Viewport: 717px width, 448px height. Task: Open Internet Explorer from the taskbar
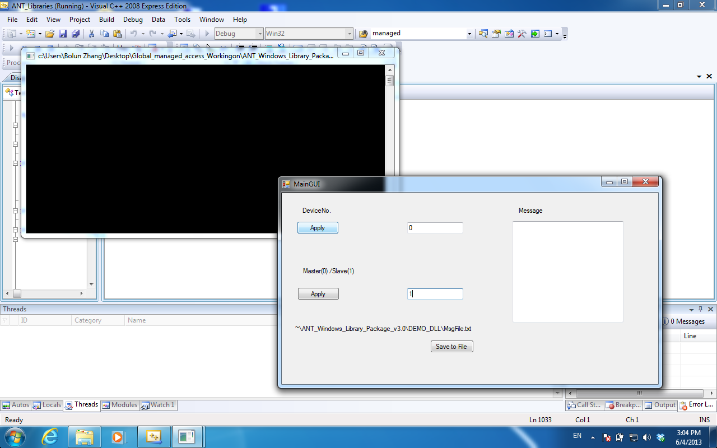coord(50,437)
